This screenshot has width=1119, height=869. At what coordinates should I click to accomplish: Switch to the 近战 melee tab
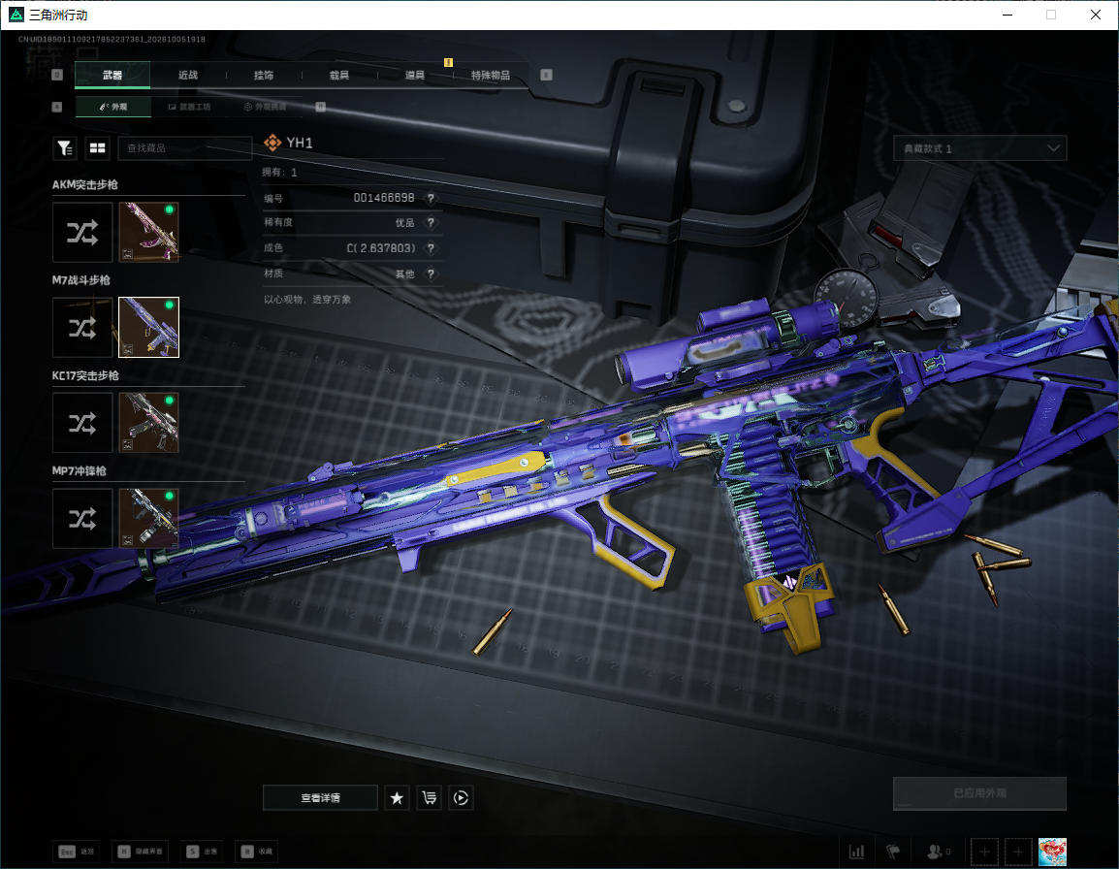click(x=188, y=75)
